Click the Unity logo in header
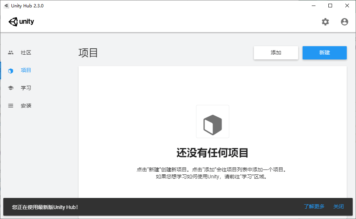Viewport: 356px width, 219px height. [x=21, y=21]
